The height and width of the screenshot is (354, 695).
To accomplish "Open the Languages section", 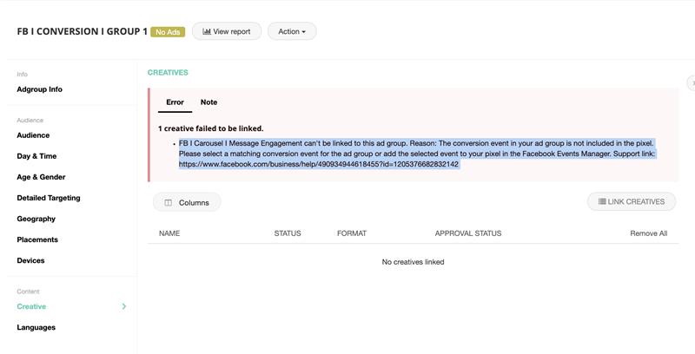I will [36, 327].
